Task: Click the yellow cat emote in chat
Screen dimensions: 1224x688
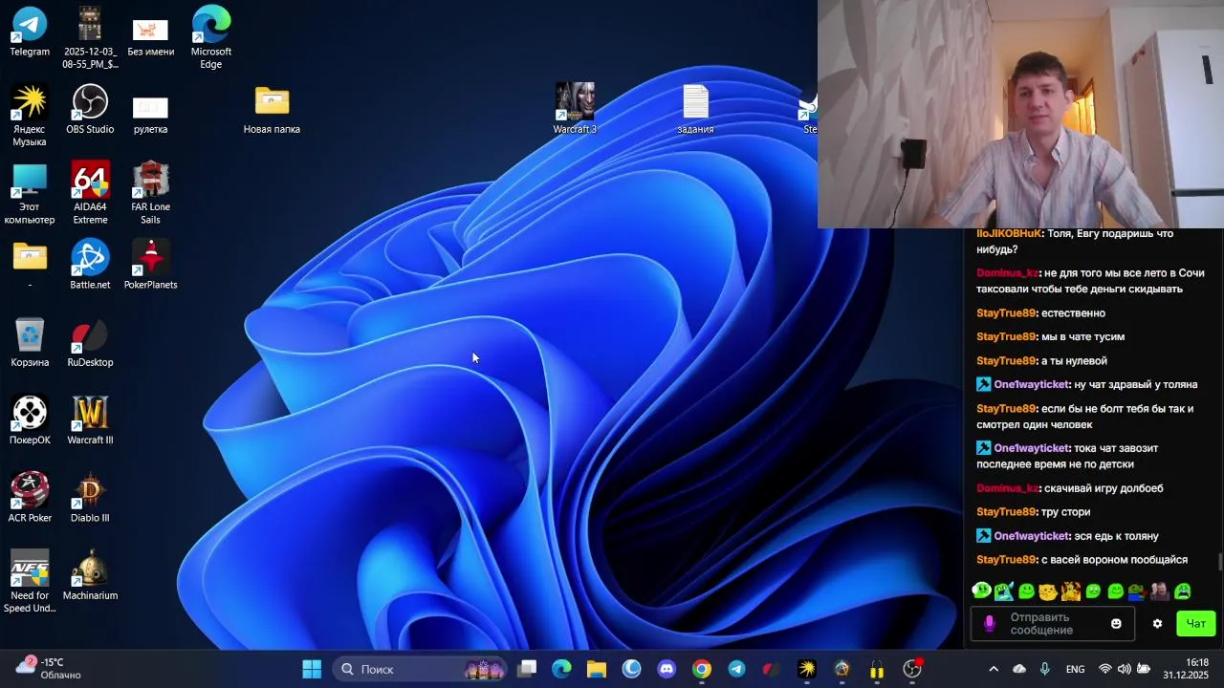Action: [x=1048, y=591]
